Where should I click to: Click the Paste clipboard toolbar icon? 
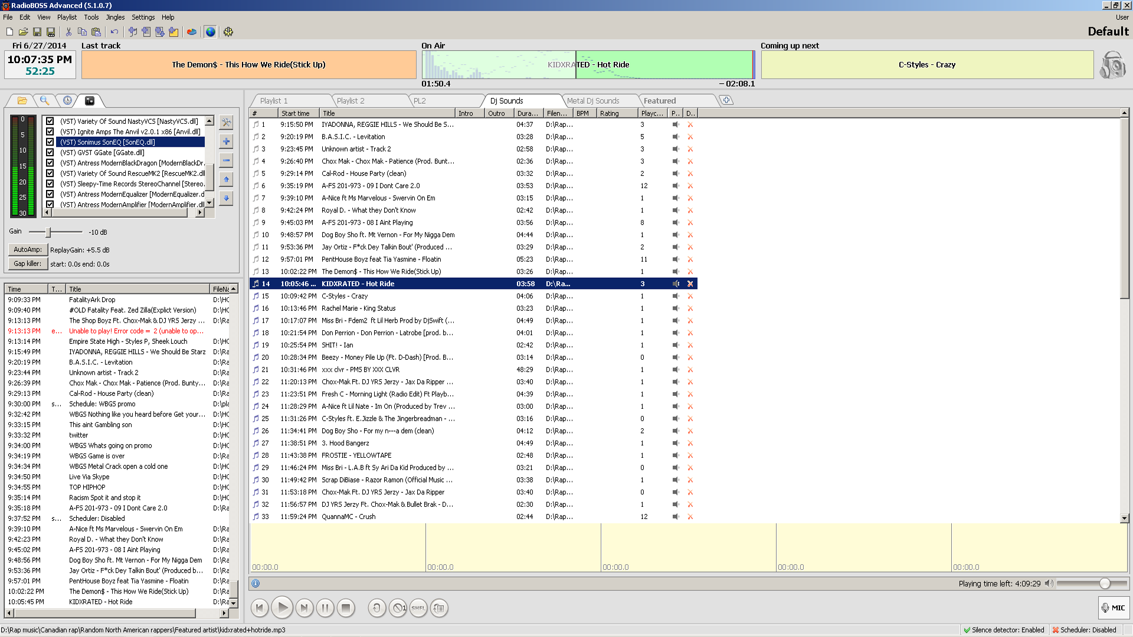pyautogui.click(x=96, y=32)
